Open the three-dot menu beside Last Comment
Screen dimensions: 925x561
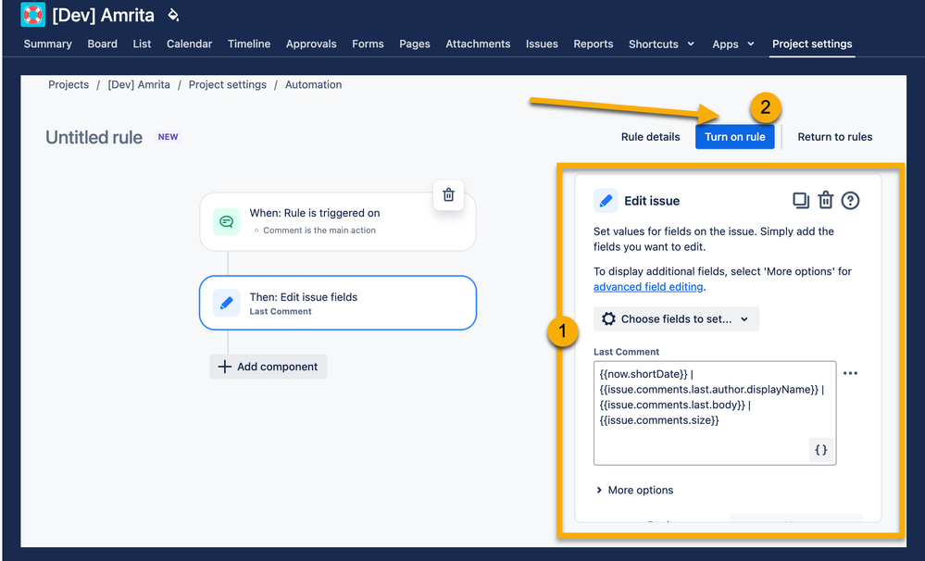[x=850, y=373]
